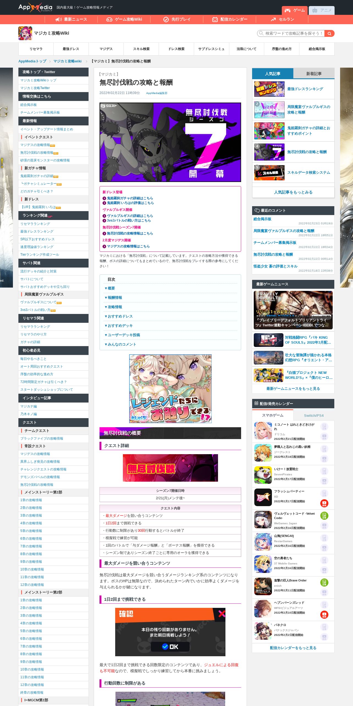
Task: Open the 総合掲示板 menu item
Action: [x=317, y=49]
